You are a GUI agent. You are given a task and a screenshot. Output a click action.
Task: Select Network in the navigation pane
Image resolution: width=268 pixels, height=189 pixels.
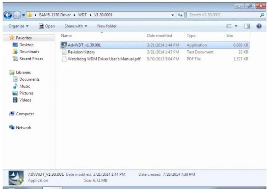coord(23,128)
